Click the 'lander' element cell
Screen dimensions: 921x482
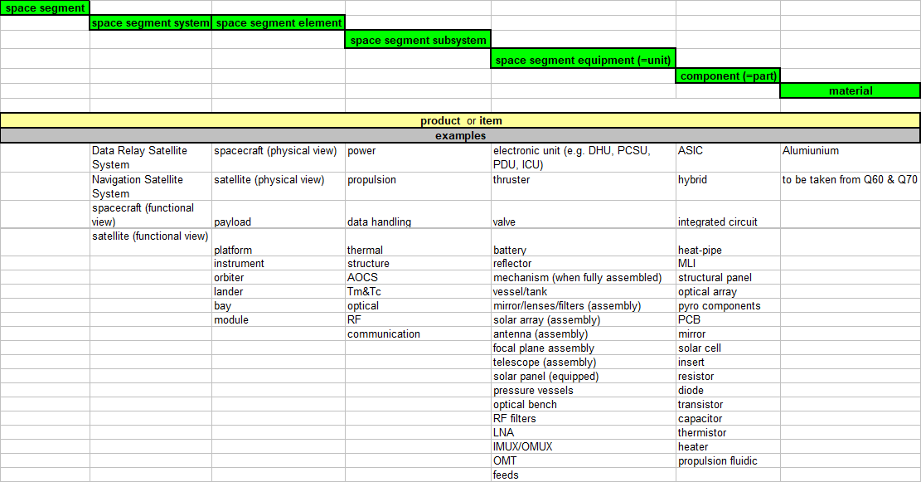pyautogui.click(x=279, y=291)
